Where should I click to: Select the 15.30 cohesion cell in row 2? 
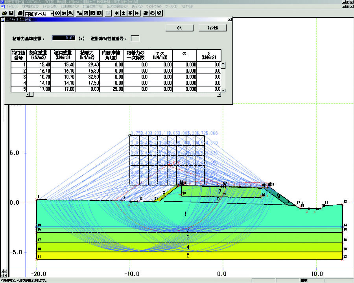click(87, 71)
